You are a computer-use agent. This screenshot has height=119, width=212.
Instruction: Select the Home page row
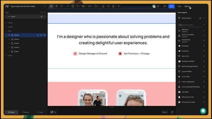coord(26,17)
